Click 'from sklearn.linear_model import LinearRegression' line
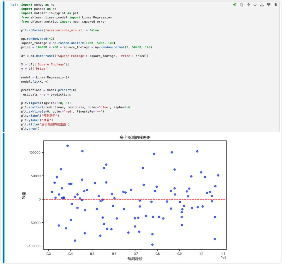This screenshot has height=264, width=282. 66,17
